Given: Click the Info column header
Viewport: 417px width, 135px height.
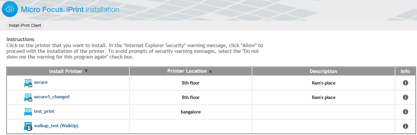Looking at the screenshot, I should pyautogui.click(x=405, y=71).
